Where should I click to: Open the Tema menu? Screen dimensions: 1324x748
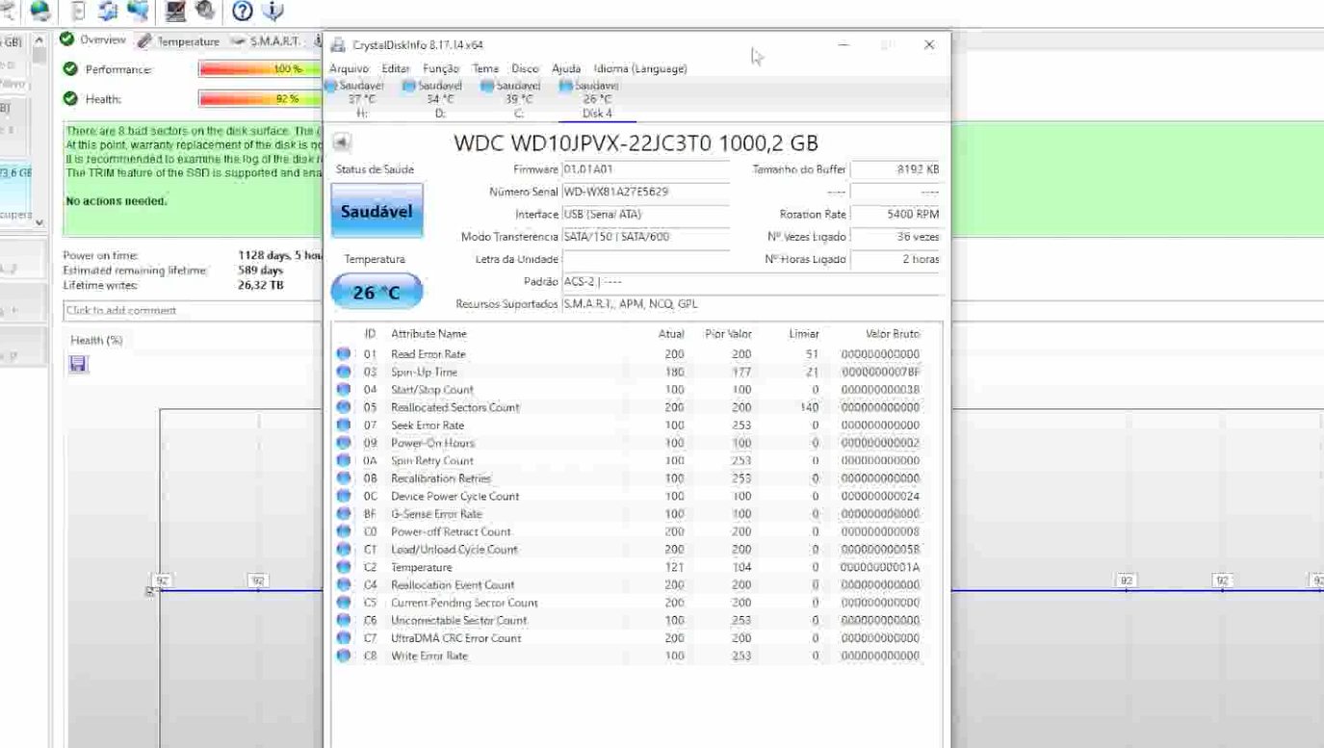point(485,68)
